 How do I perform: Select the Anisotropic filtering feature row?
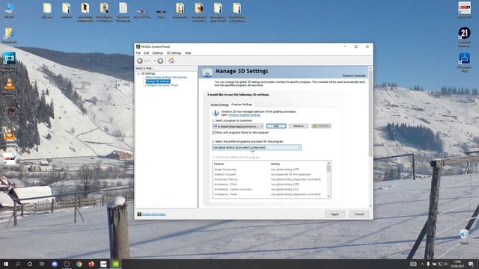click(270, 179)
